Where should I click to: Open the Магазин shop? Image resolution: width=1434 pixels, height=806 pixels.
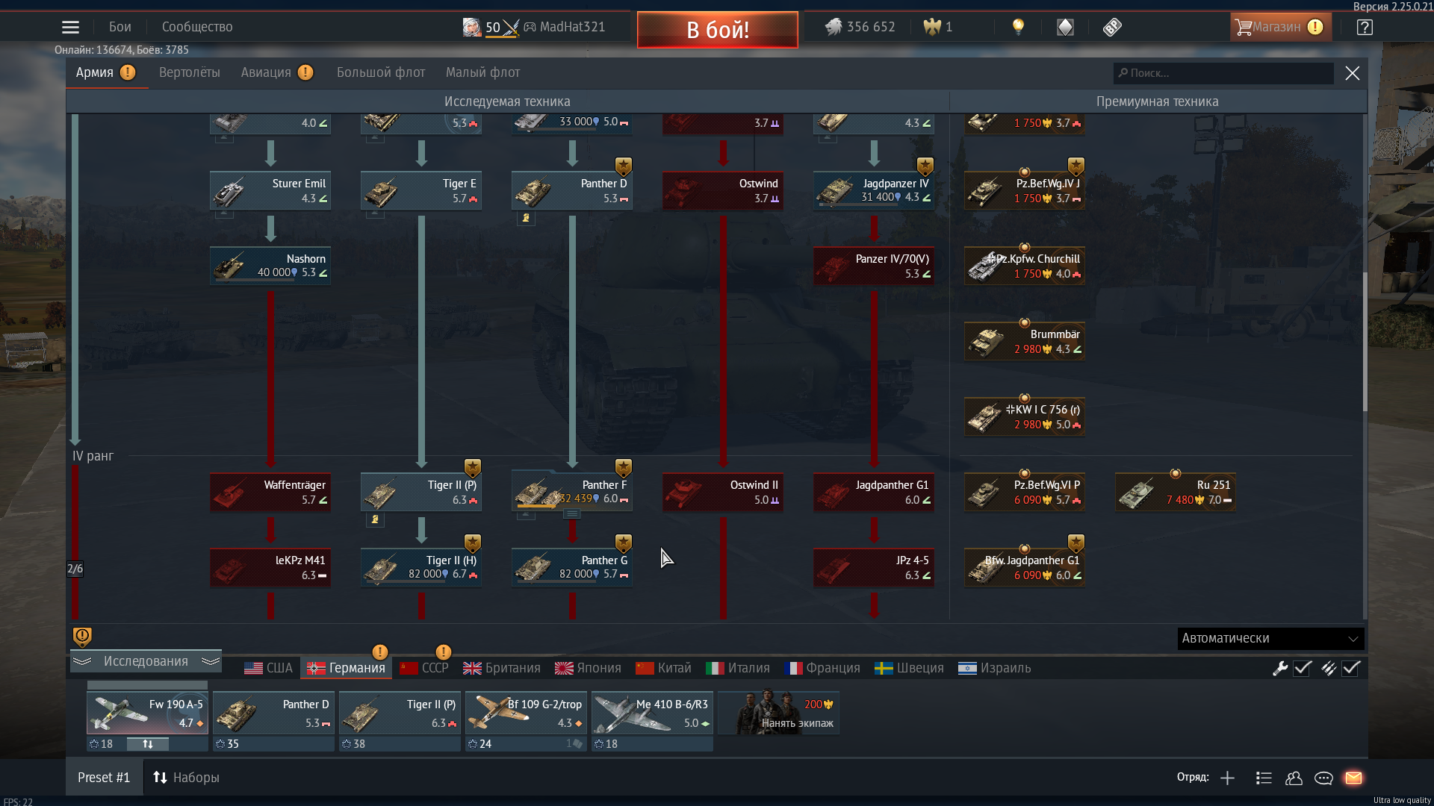[x=1280, y=27]
